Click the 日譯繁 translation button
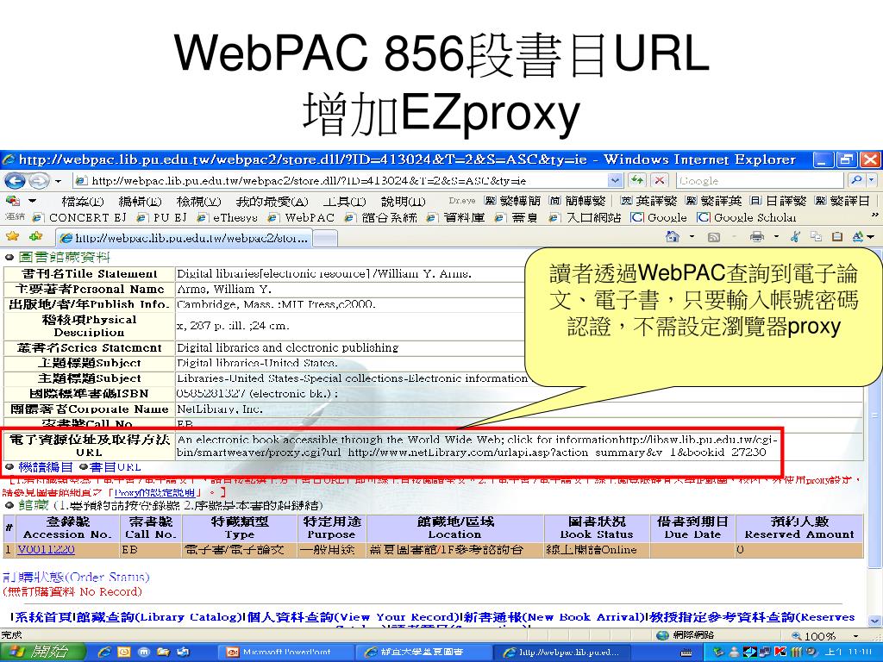 [x=779, y=200]
